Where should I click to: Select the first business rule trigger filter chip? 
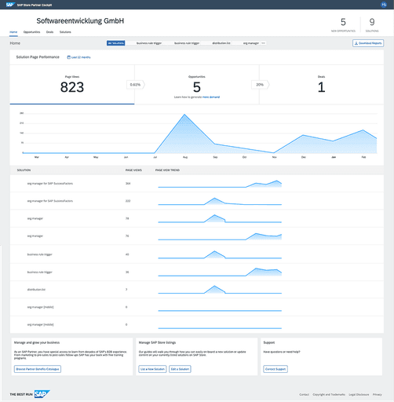click(149, 43)
